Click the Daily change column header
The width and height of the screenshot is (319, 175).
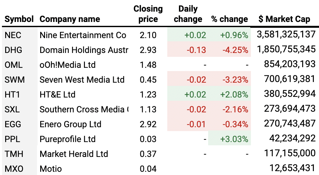188,14
